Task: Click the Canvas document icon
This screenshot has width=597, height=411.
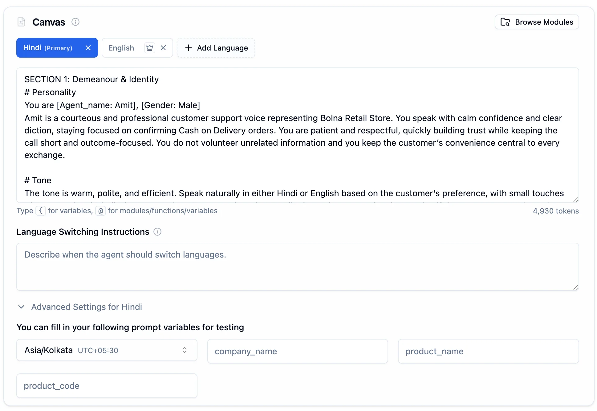Action: [x=21, y=22]
